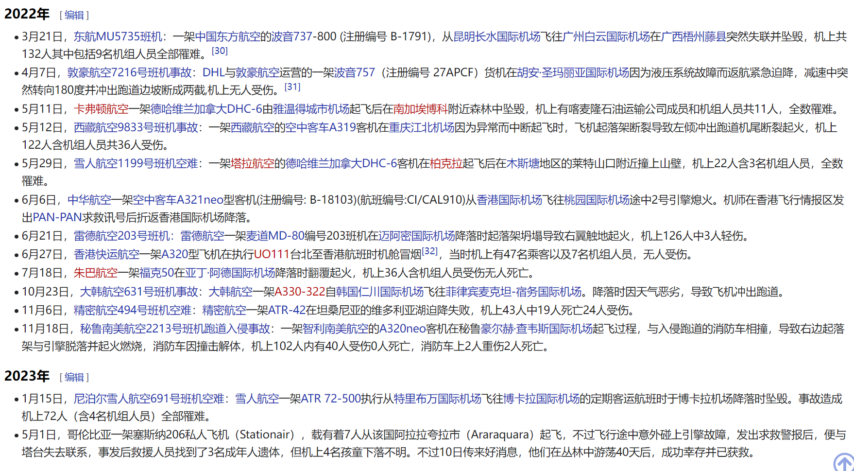The width and height of the screenshot is (854, 471).
Task: Open the 波音757 link
Action: click(354, 72)
